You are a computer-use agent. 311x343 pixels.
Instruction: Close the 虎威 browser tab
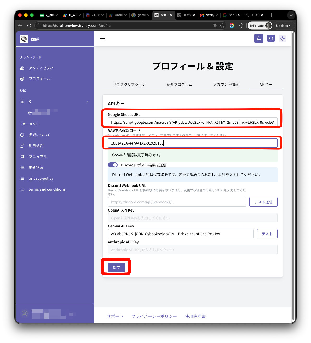171,15
